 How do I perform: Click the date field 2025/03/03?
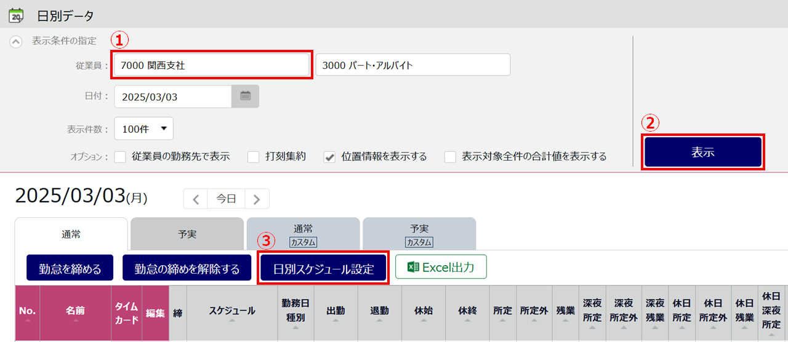coord(173,96)
